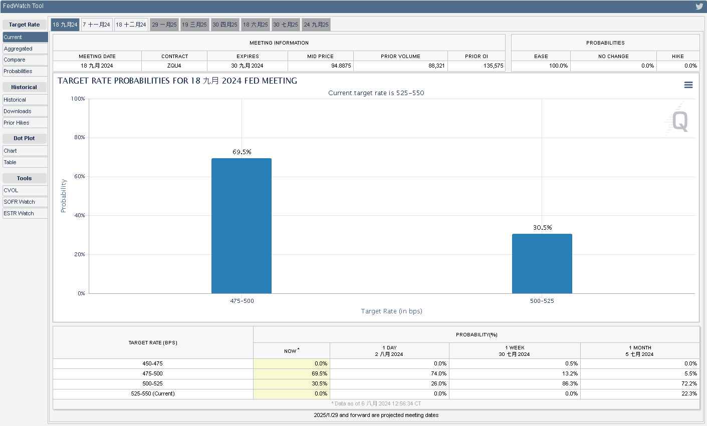Show the Dot Plot Chart
Screen dimensions: 707x426
tap(25, 151)
